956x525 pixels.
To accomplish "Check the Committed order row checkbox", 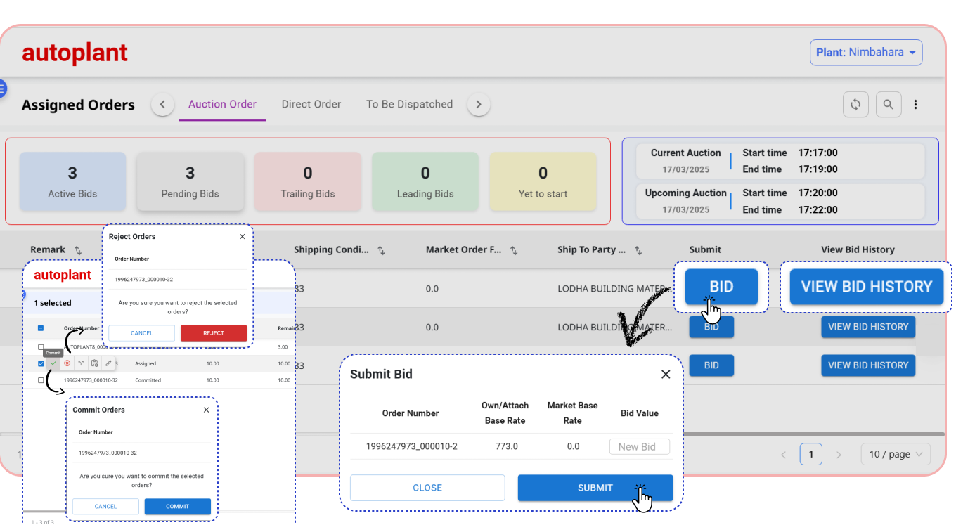I will click(41, 380).
